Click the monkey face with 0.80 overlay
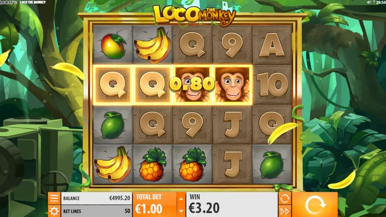Viewport: 386px width, 217px height. tap(192, 84)
